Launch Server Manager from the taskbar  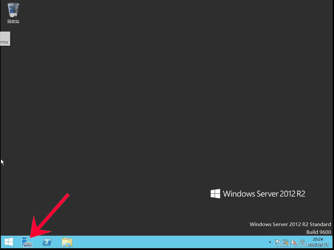pyautogui.click(x=27, y=242)
